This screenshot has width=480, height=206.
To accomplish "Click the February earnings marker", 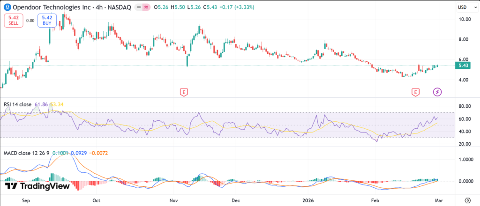I will [415, 92].
